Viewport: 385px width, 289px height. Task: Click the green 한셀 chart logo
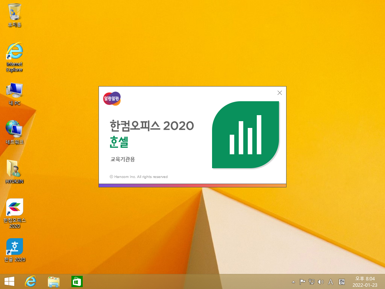click(x=246, y=135)
